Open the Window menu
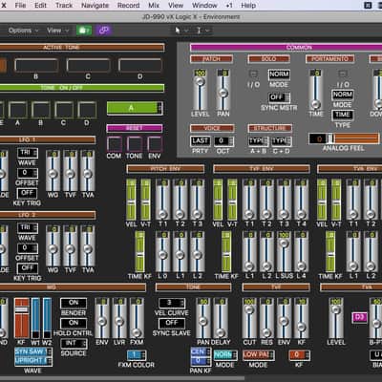382x382 pixels. point(204,5)
